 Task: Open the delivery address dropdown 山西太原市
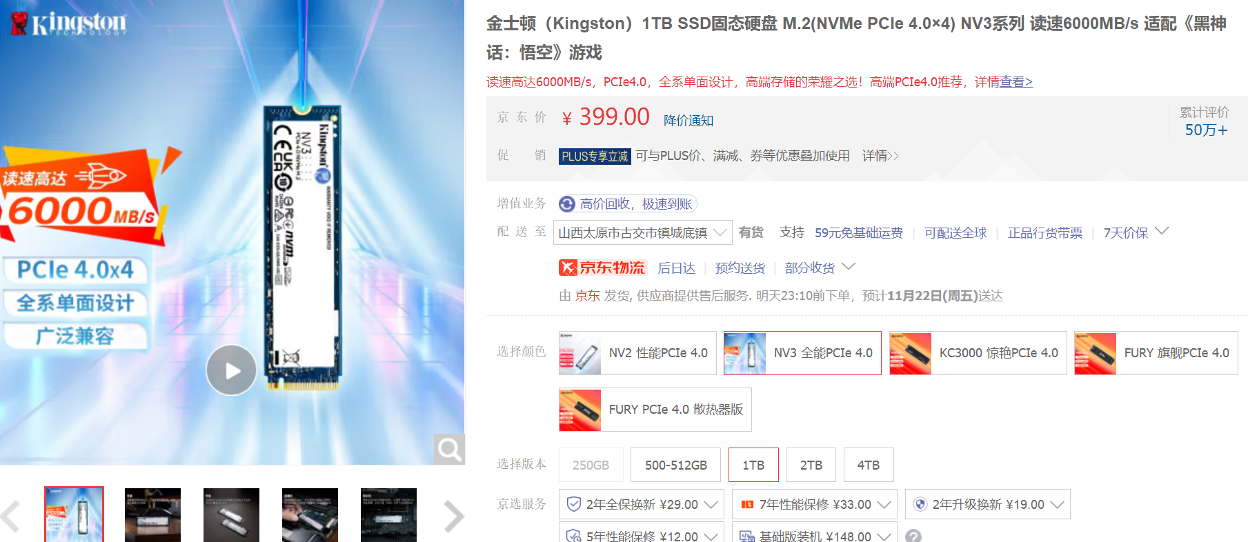[x=643, y=232]
